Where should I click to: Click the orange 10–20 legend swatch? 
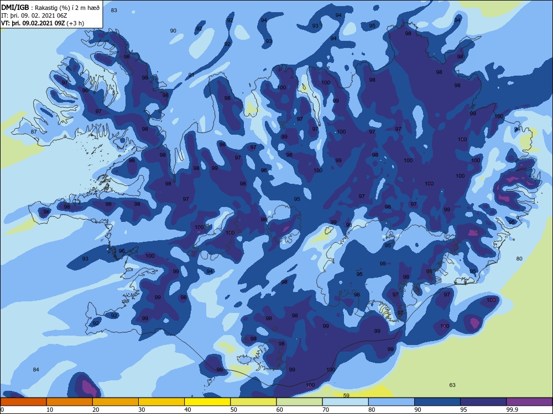pyautogui.click(x=70, y=402)
